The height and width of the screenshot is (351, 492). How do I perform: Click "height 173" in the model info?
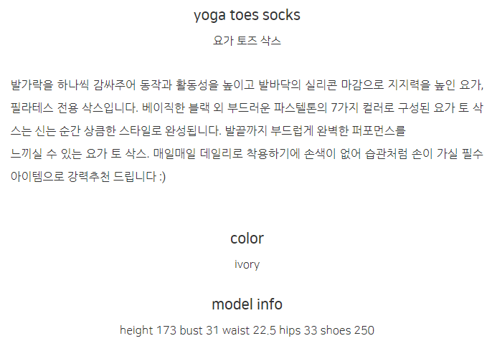[x=148, y=330]
